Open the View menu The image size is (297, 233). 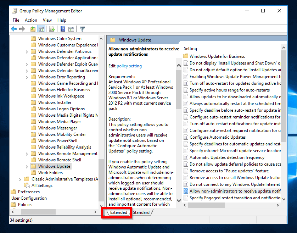[x=47, y=20]
